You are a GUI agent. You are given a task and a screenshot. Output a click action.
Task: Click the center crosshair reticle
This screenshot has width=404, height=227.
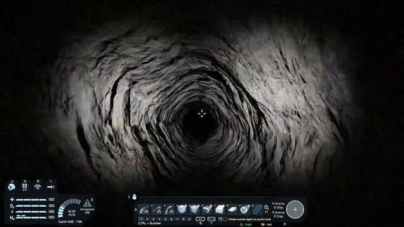pyautogui.click(x=202, y=113)
